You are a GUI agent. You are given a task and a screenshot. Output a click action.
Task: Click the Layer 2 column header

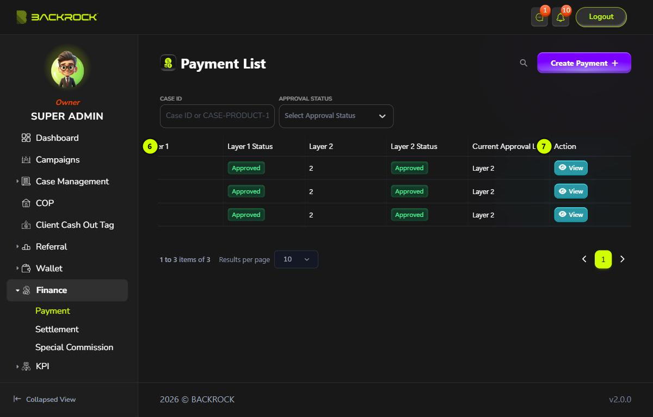[321, 147]
